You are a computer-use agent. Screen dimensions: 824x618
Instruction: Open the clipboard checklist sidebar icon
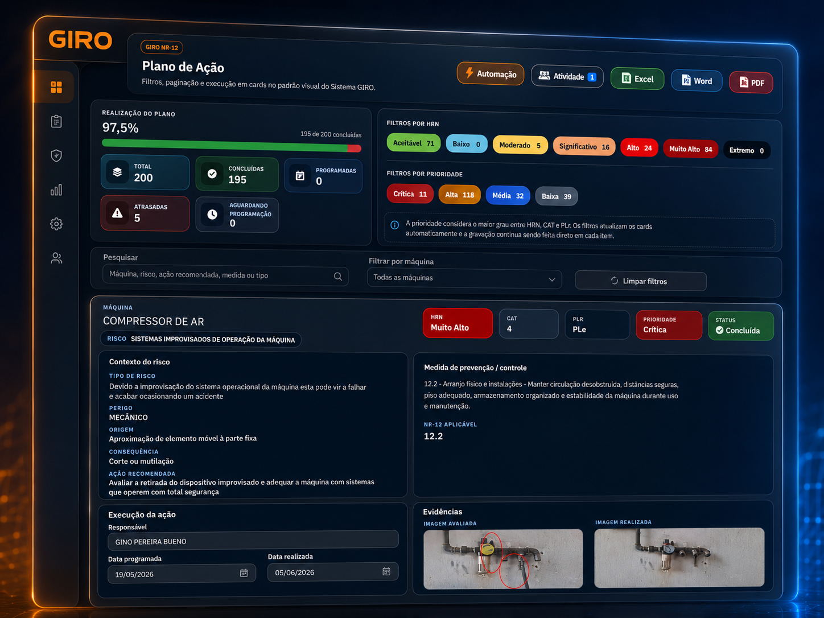click(x=56, y=121)
